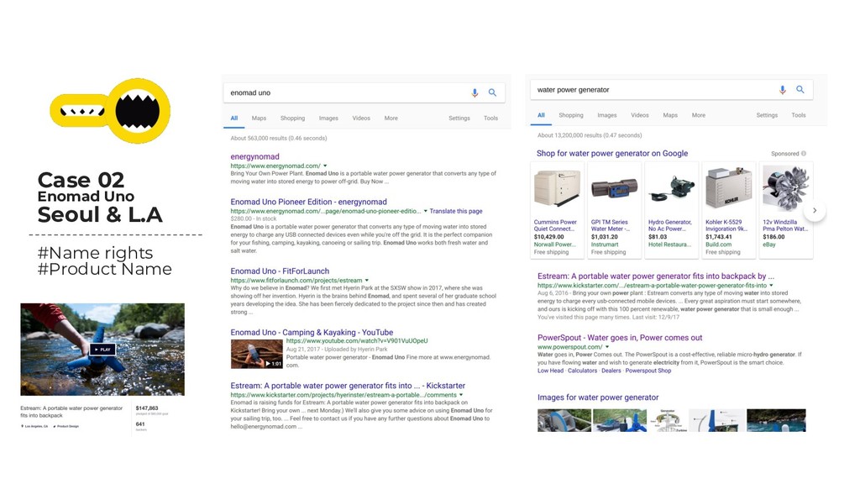
Task: Open Tools in the water power generator search
Action: coord(799,115)
